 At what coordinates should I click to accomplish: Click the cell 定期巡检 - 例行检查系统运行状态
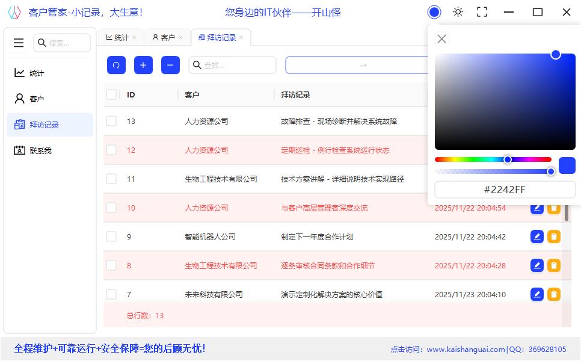coord(335,150)
